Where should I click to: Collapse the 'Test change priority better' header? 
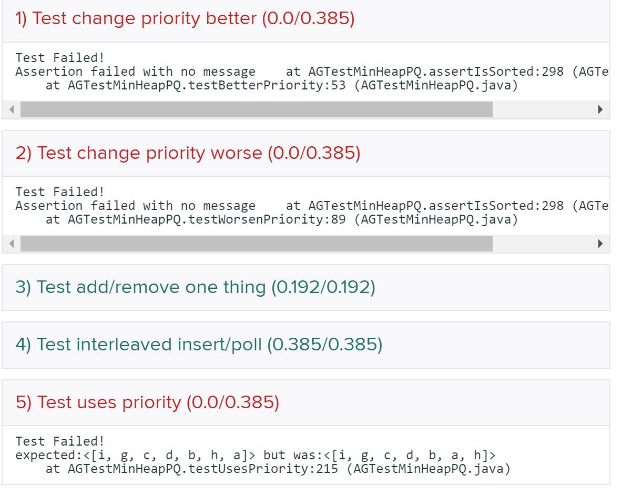[185, 18]
